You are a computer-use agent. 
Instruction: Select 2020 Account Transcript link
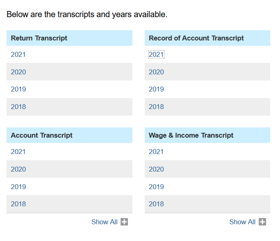click(x=18, y=169)
